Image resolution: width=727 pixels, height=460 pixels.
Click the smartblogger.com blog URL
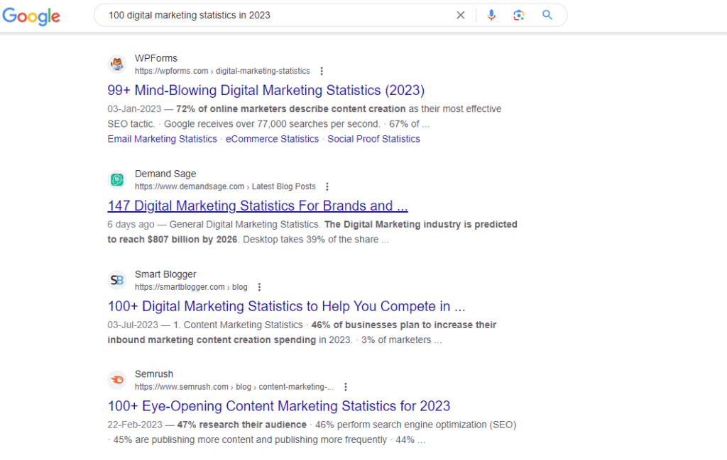tap(191, 287)
